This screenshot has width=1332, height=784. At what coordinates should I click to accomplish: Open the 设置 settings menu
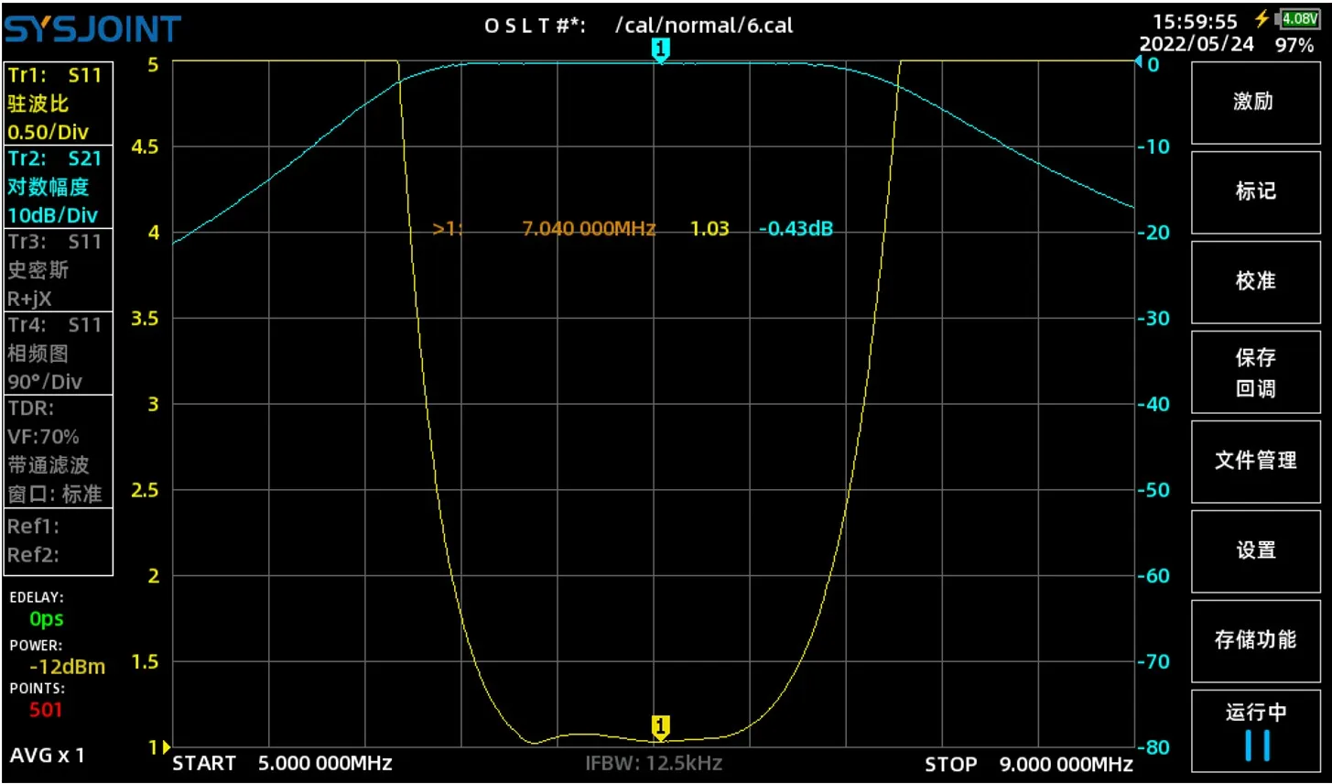(1255, 550)
